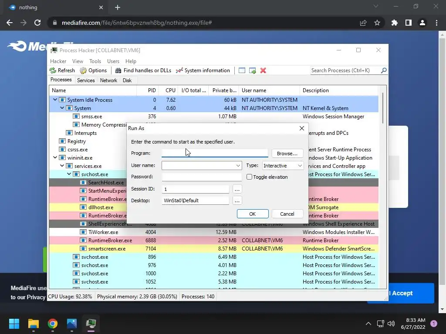This screenshot has width=446, height=334.
Task: Click the red X kill window icon
Action: click(x=263, y=70)
